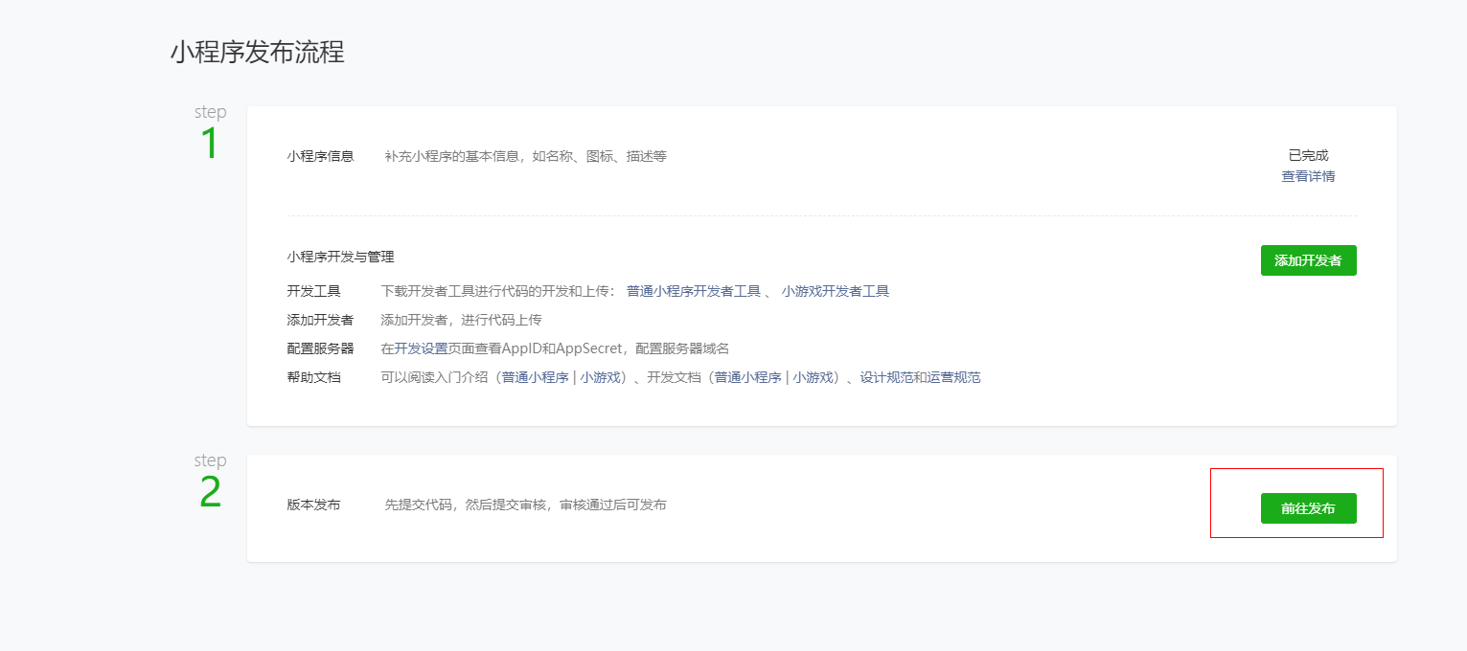1467x651 pixels.
Task: Click the 已完成 status text
Action: coord(1308,155)
